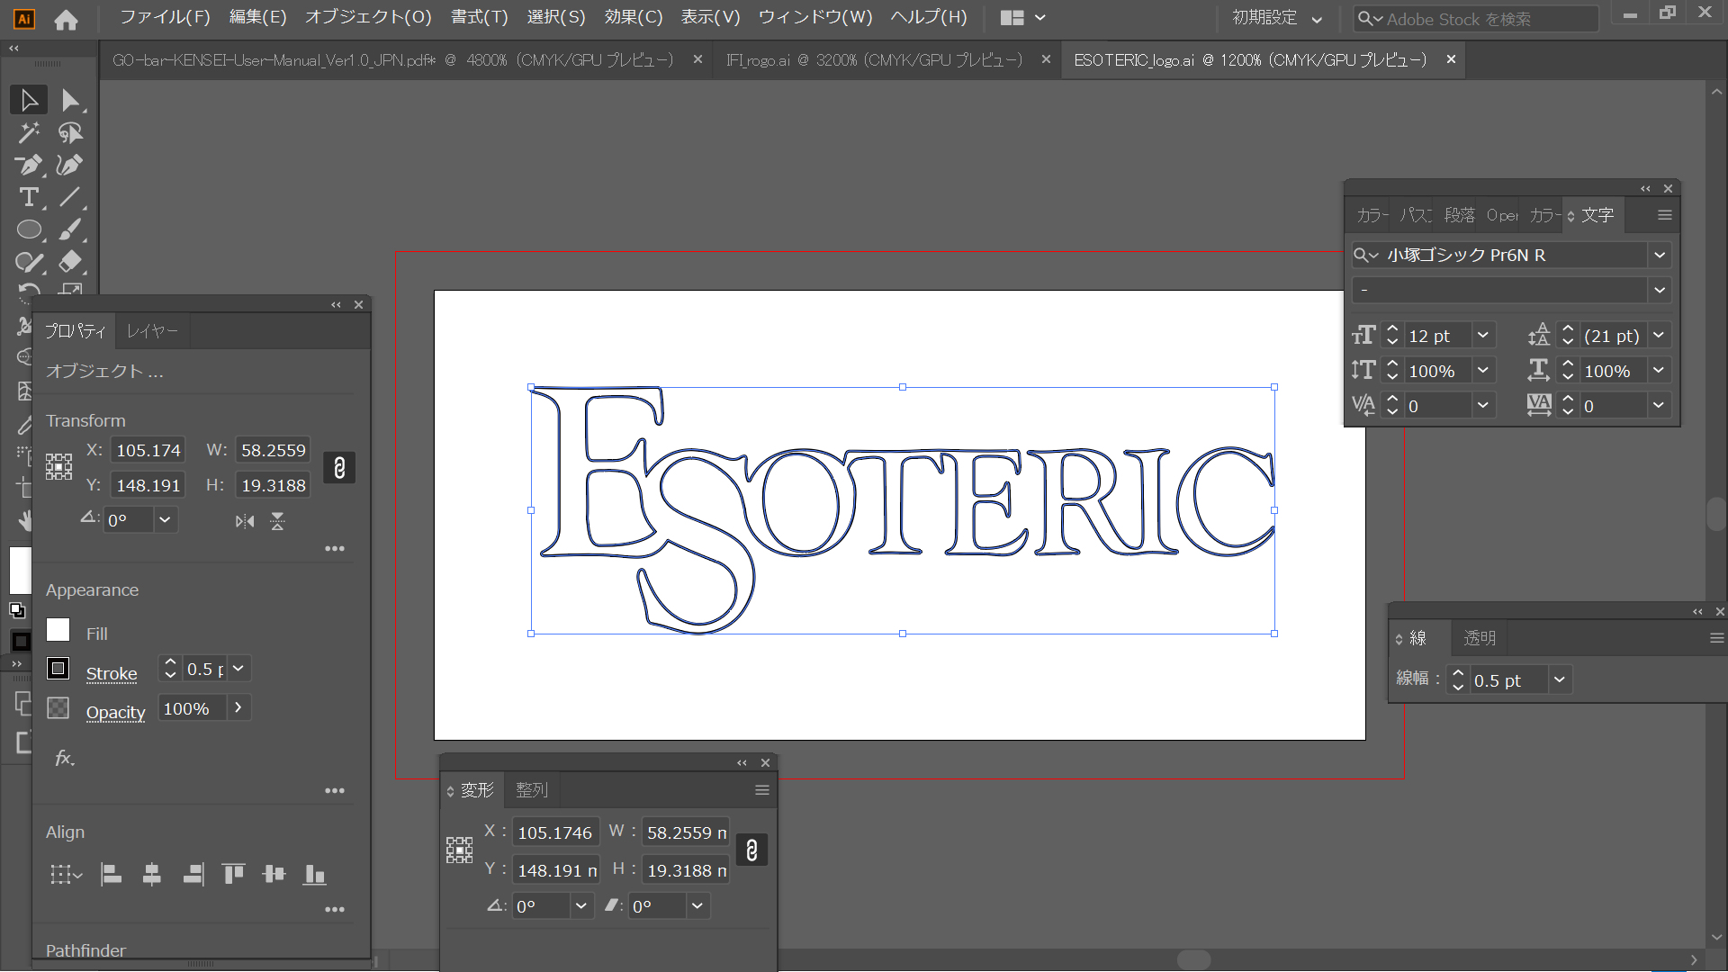The width and height of the screenshot is (1728, 972).
Task: Click the Opacity link in Appearance
Action: [115, 712]
